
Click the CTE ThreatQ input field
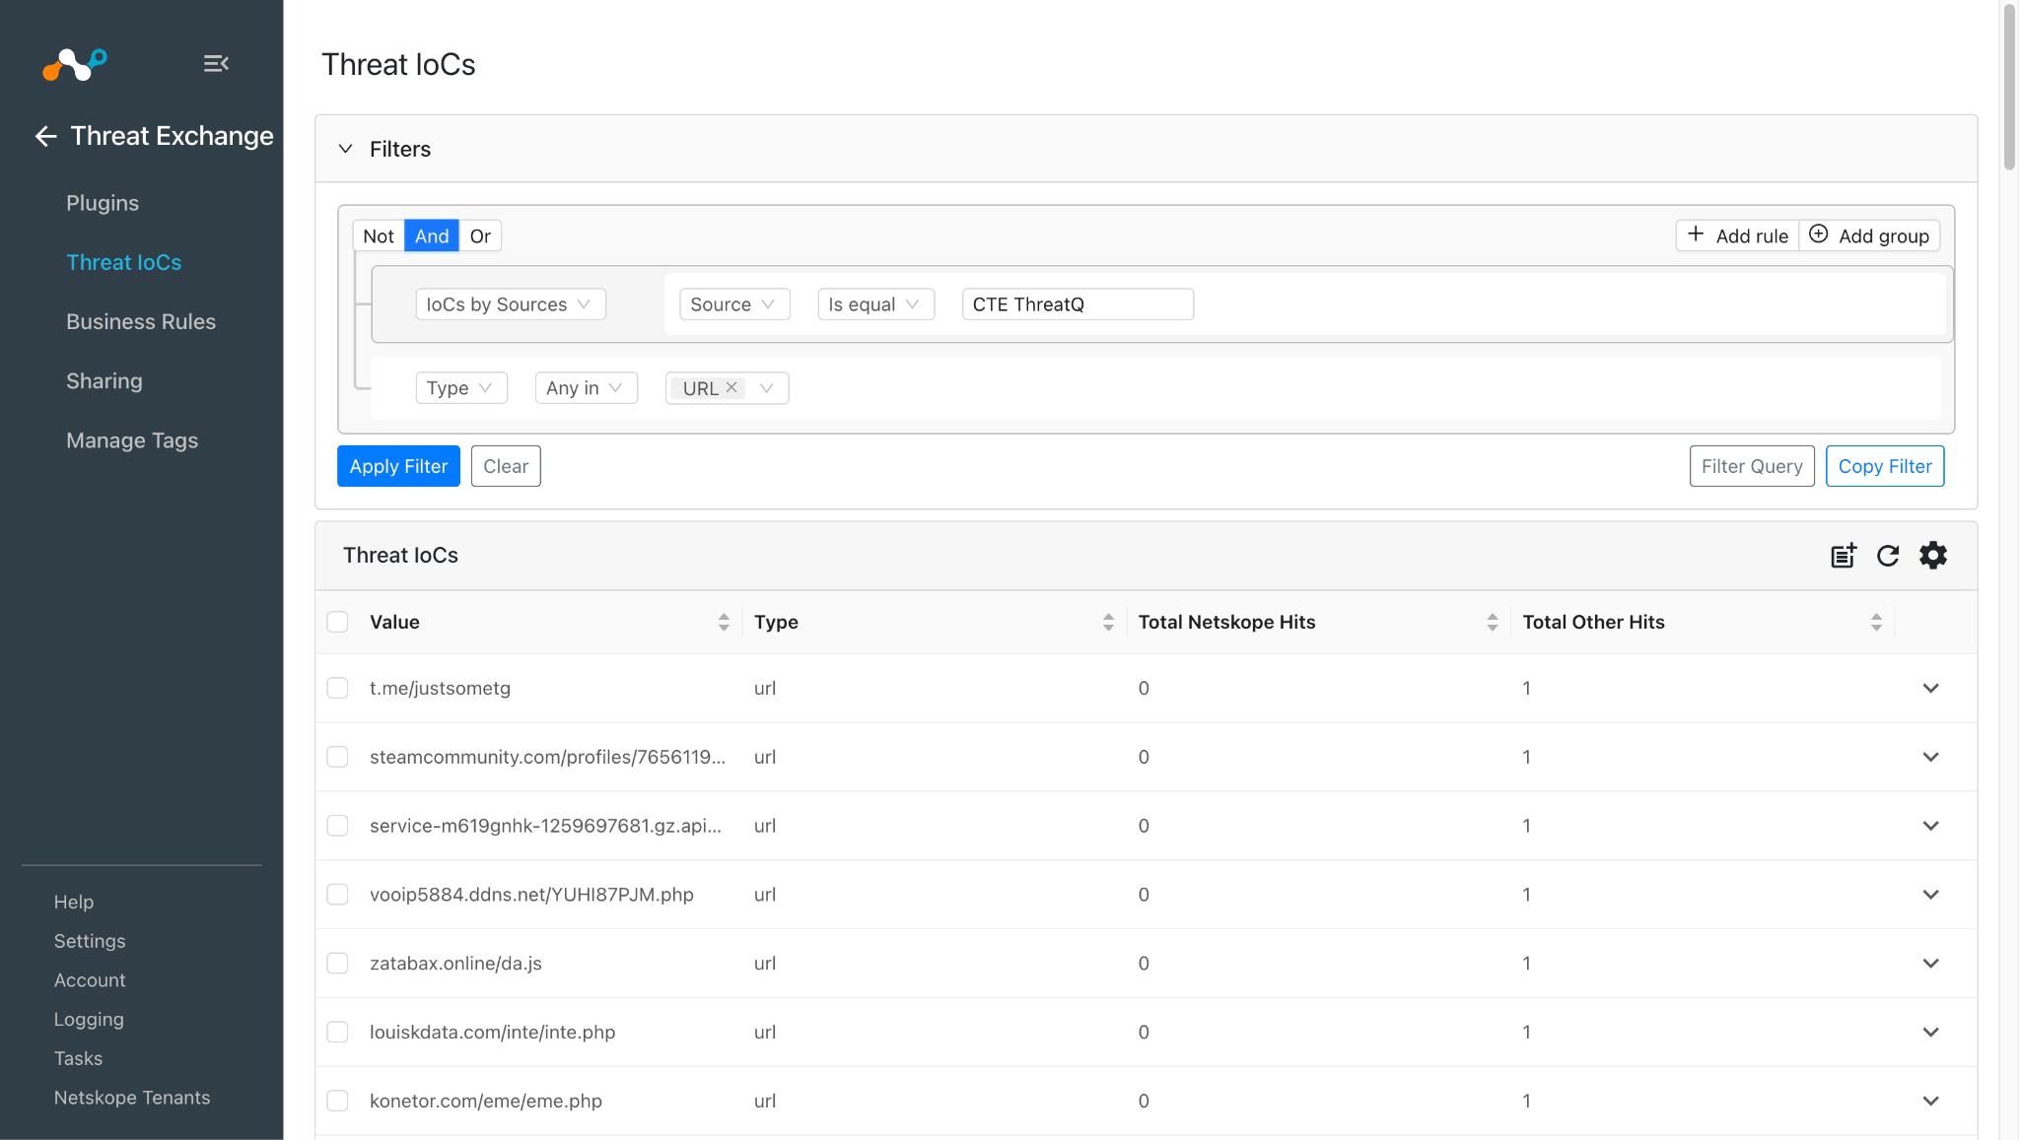pyautogui.click(x=1078, y=304)
